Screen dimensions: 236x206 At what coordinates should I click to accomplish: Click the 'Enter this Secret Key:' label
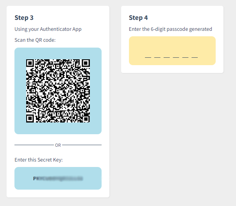(39, 160)
